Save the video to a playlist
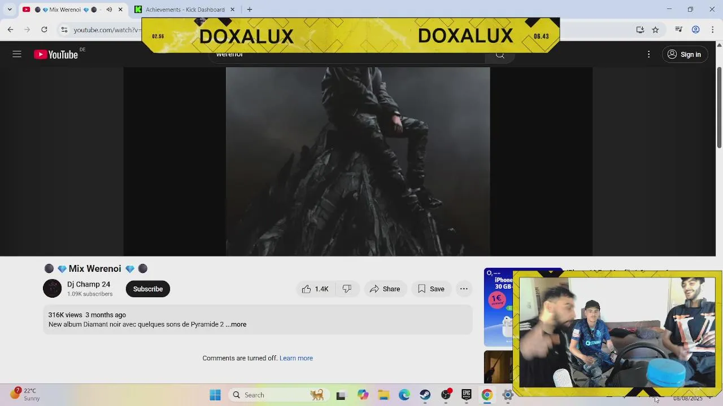The image size is (723, 406). (x=431, y=289)
